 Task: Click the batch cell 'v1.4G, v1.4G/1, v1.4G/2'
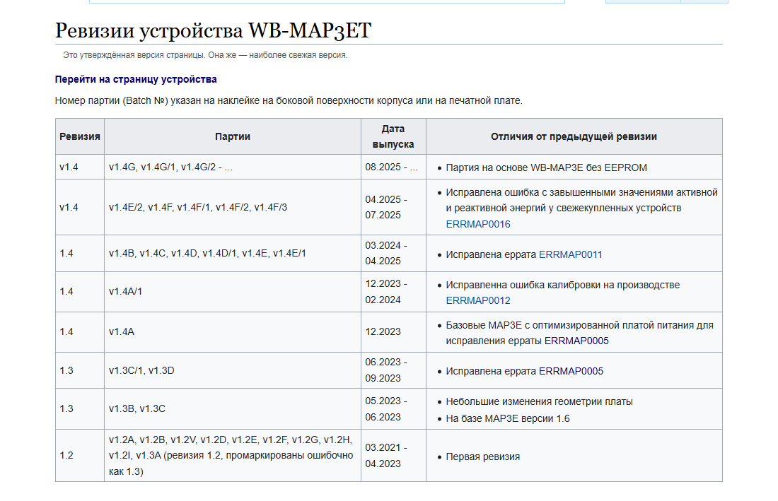[x=170, y=167]
